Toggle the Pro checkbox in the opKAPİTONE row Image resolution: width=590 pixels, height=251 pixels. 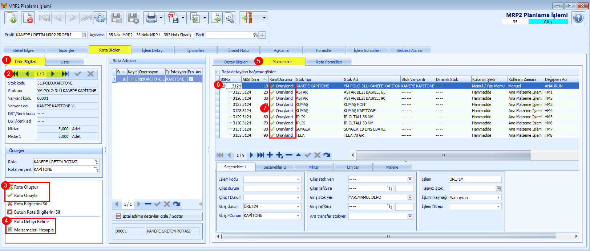tap(191, 79)
